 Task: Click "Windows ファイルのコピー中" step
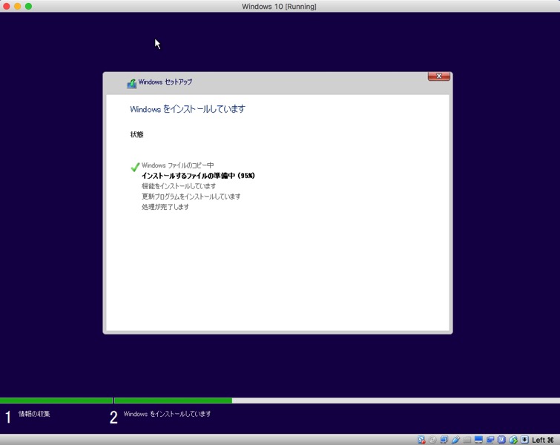[x=177, y=165]
